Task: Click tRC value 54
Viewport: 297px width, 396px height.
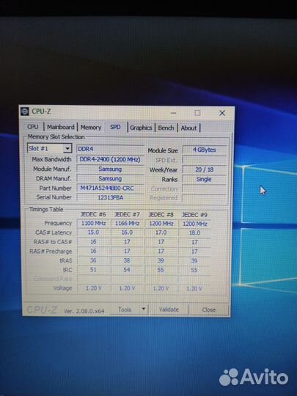Action: click(x=127, y=270)
